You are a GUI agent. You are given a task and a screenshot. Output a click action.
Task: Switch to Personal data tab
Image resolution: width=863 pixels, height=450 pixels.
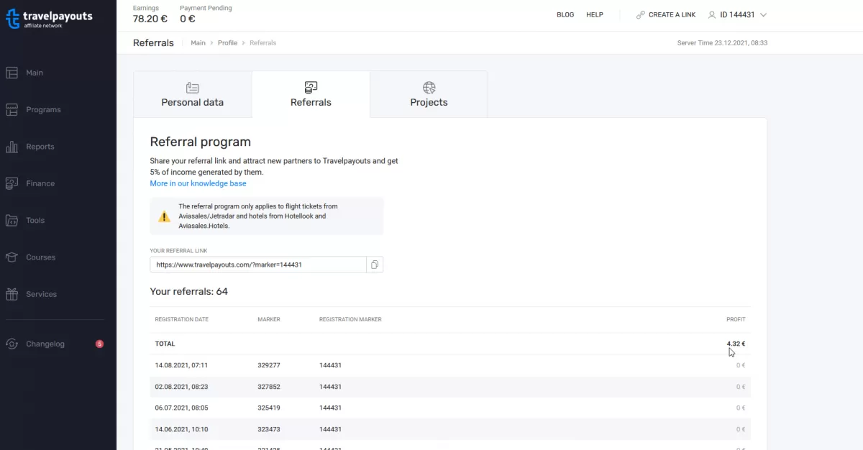click(x=193, y=94)
